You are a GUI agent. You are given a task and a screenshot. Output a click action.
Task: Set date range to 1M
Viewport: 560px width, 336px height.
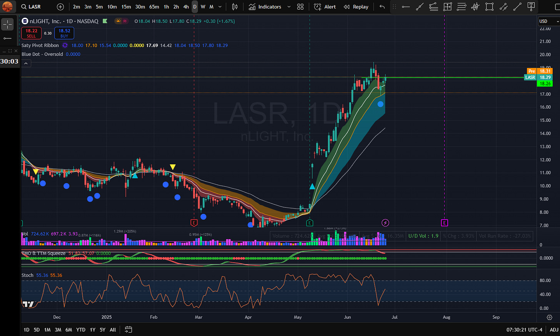click(47, 330)
